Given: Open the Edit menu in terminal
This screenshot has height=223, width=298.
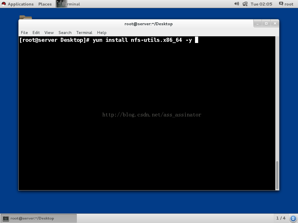Looking at the screenshot, I should coord(36,33).
